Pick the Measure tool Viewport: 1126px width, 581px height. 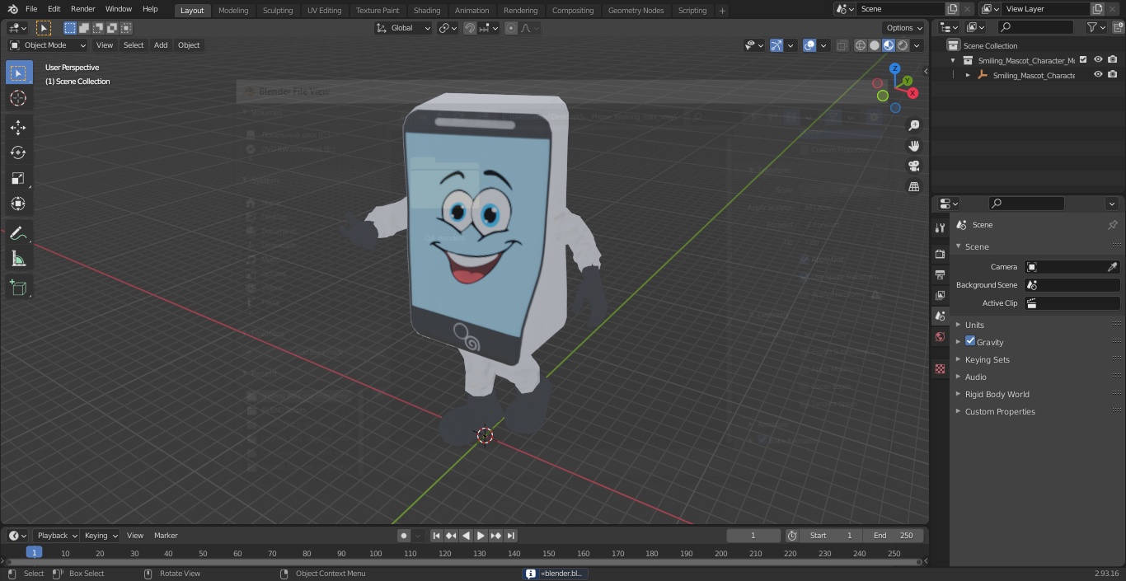pos(18,260)
